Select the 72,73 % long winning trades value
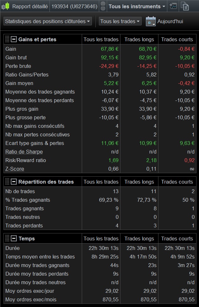The image size is (199, 307). click(147, 200)
